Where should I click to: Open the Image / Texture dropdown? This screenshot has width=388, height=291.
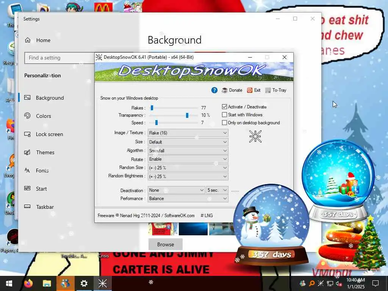188,133
